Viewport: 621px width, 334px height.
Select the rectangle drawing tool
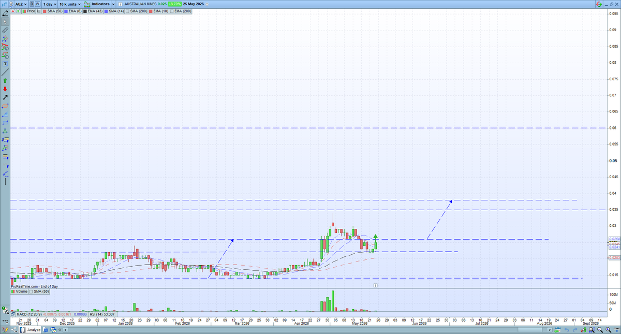point(5,122)
